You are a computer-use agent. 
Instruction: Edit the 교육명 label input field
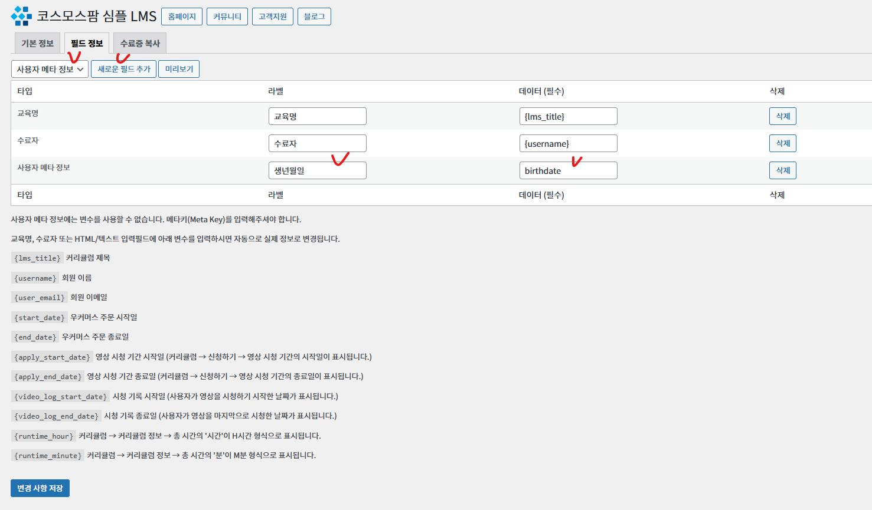(317, 116)
